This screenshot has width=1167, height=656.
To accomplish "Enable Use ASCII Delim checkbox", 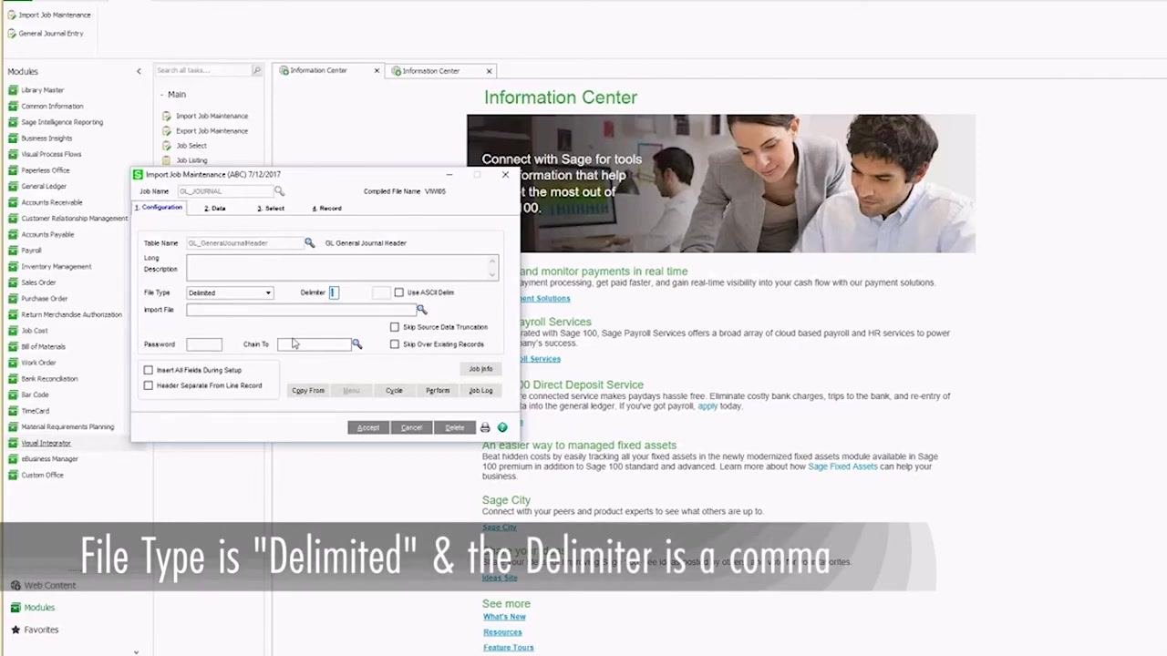I will pos(398,292).
